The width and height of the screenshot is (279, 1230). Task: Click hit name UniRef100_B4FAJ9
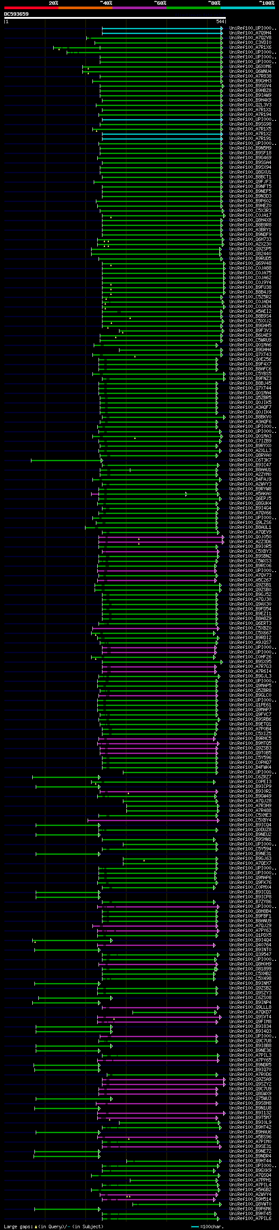[x=250, y=480]
